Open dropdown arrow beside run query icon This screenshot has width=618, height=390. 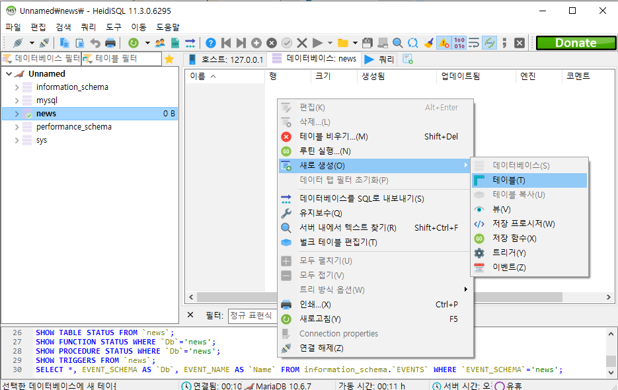[330, 43]
